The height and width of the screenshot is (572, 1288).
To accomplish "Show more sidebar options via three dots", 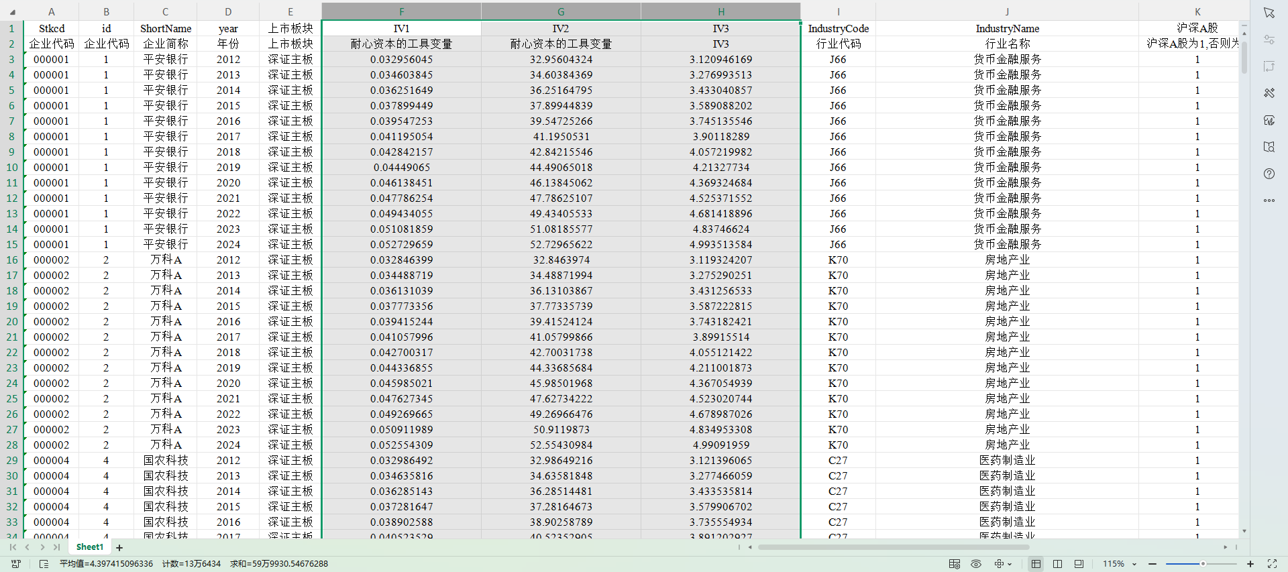I will 1269,201.
